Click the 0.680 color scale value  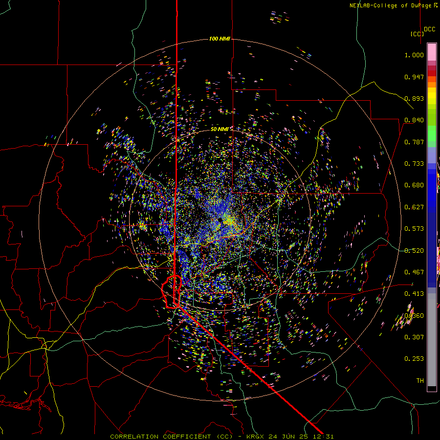[x=414, y=185]
